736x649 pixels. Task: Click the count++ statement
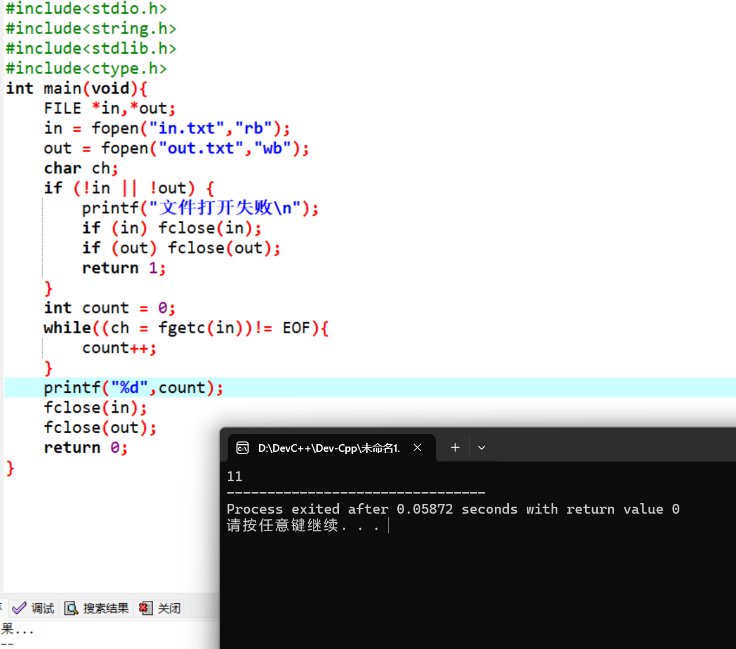point(119,347)
